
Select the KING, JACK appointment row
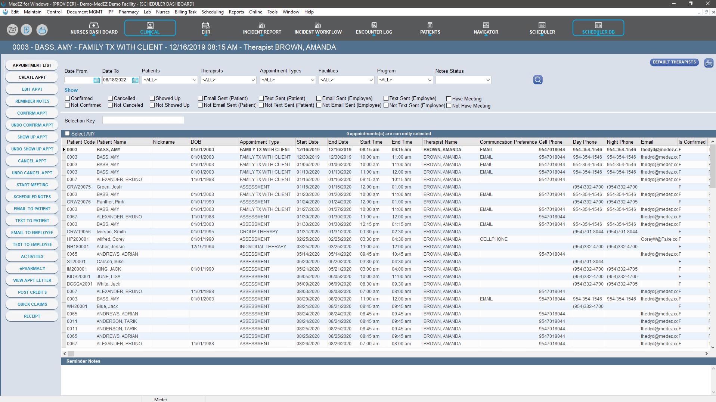tap(385, 269)
